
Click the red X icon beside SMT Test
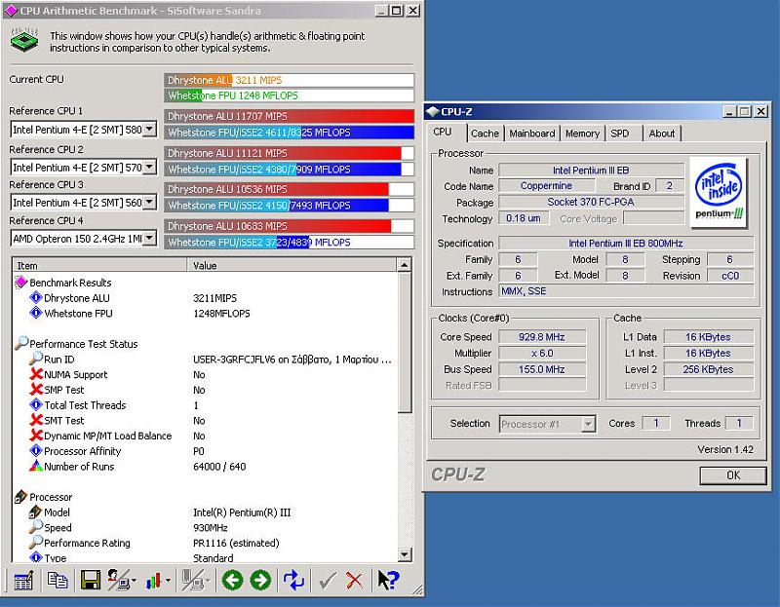point(36,421)
